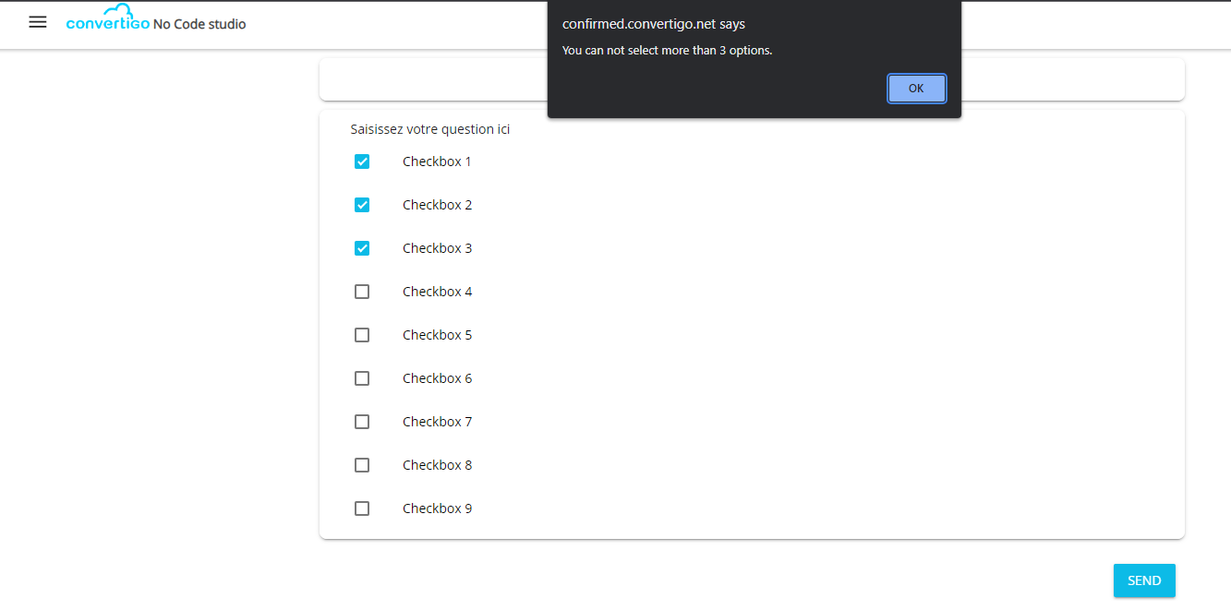
Task: Uncheck the Checkbox 1 box
Action: click(362, 161)
